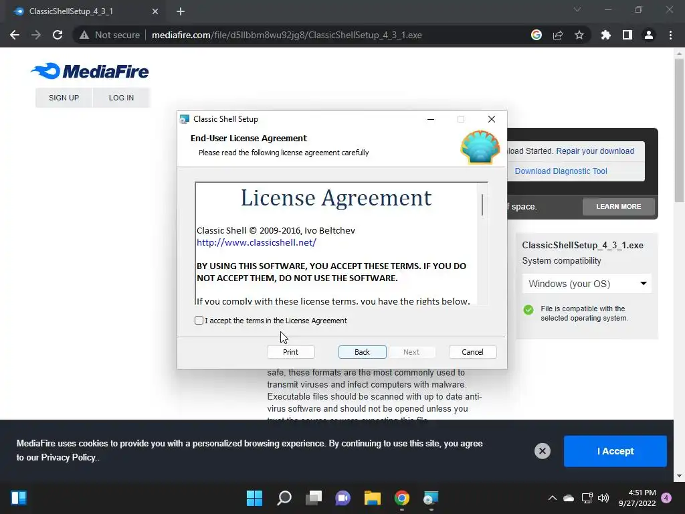The height and width of the screenshot is (514, 685).
Task: Open the Chrome profile icon
Action: [649, 35]
